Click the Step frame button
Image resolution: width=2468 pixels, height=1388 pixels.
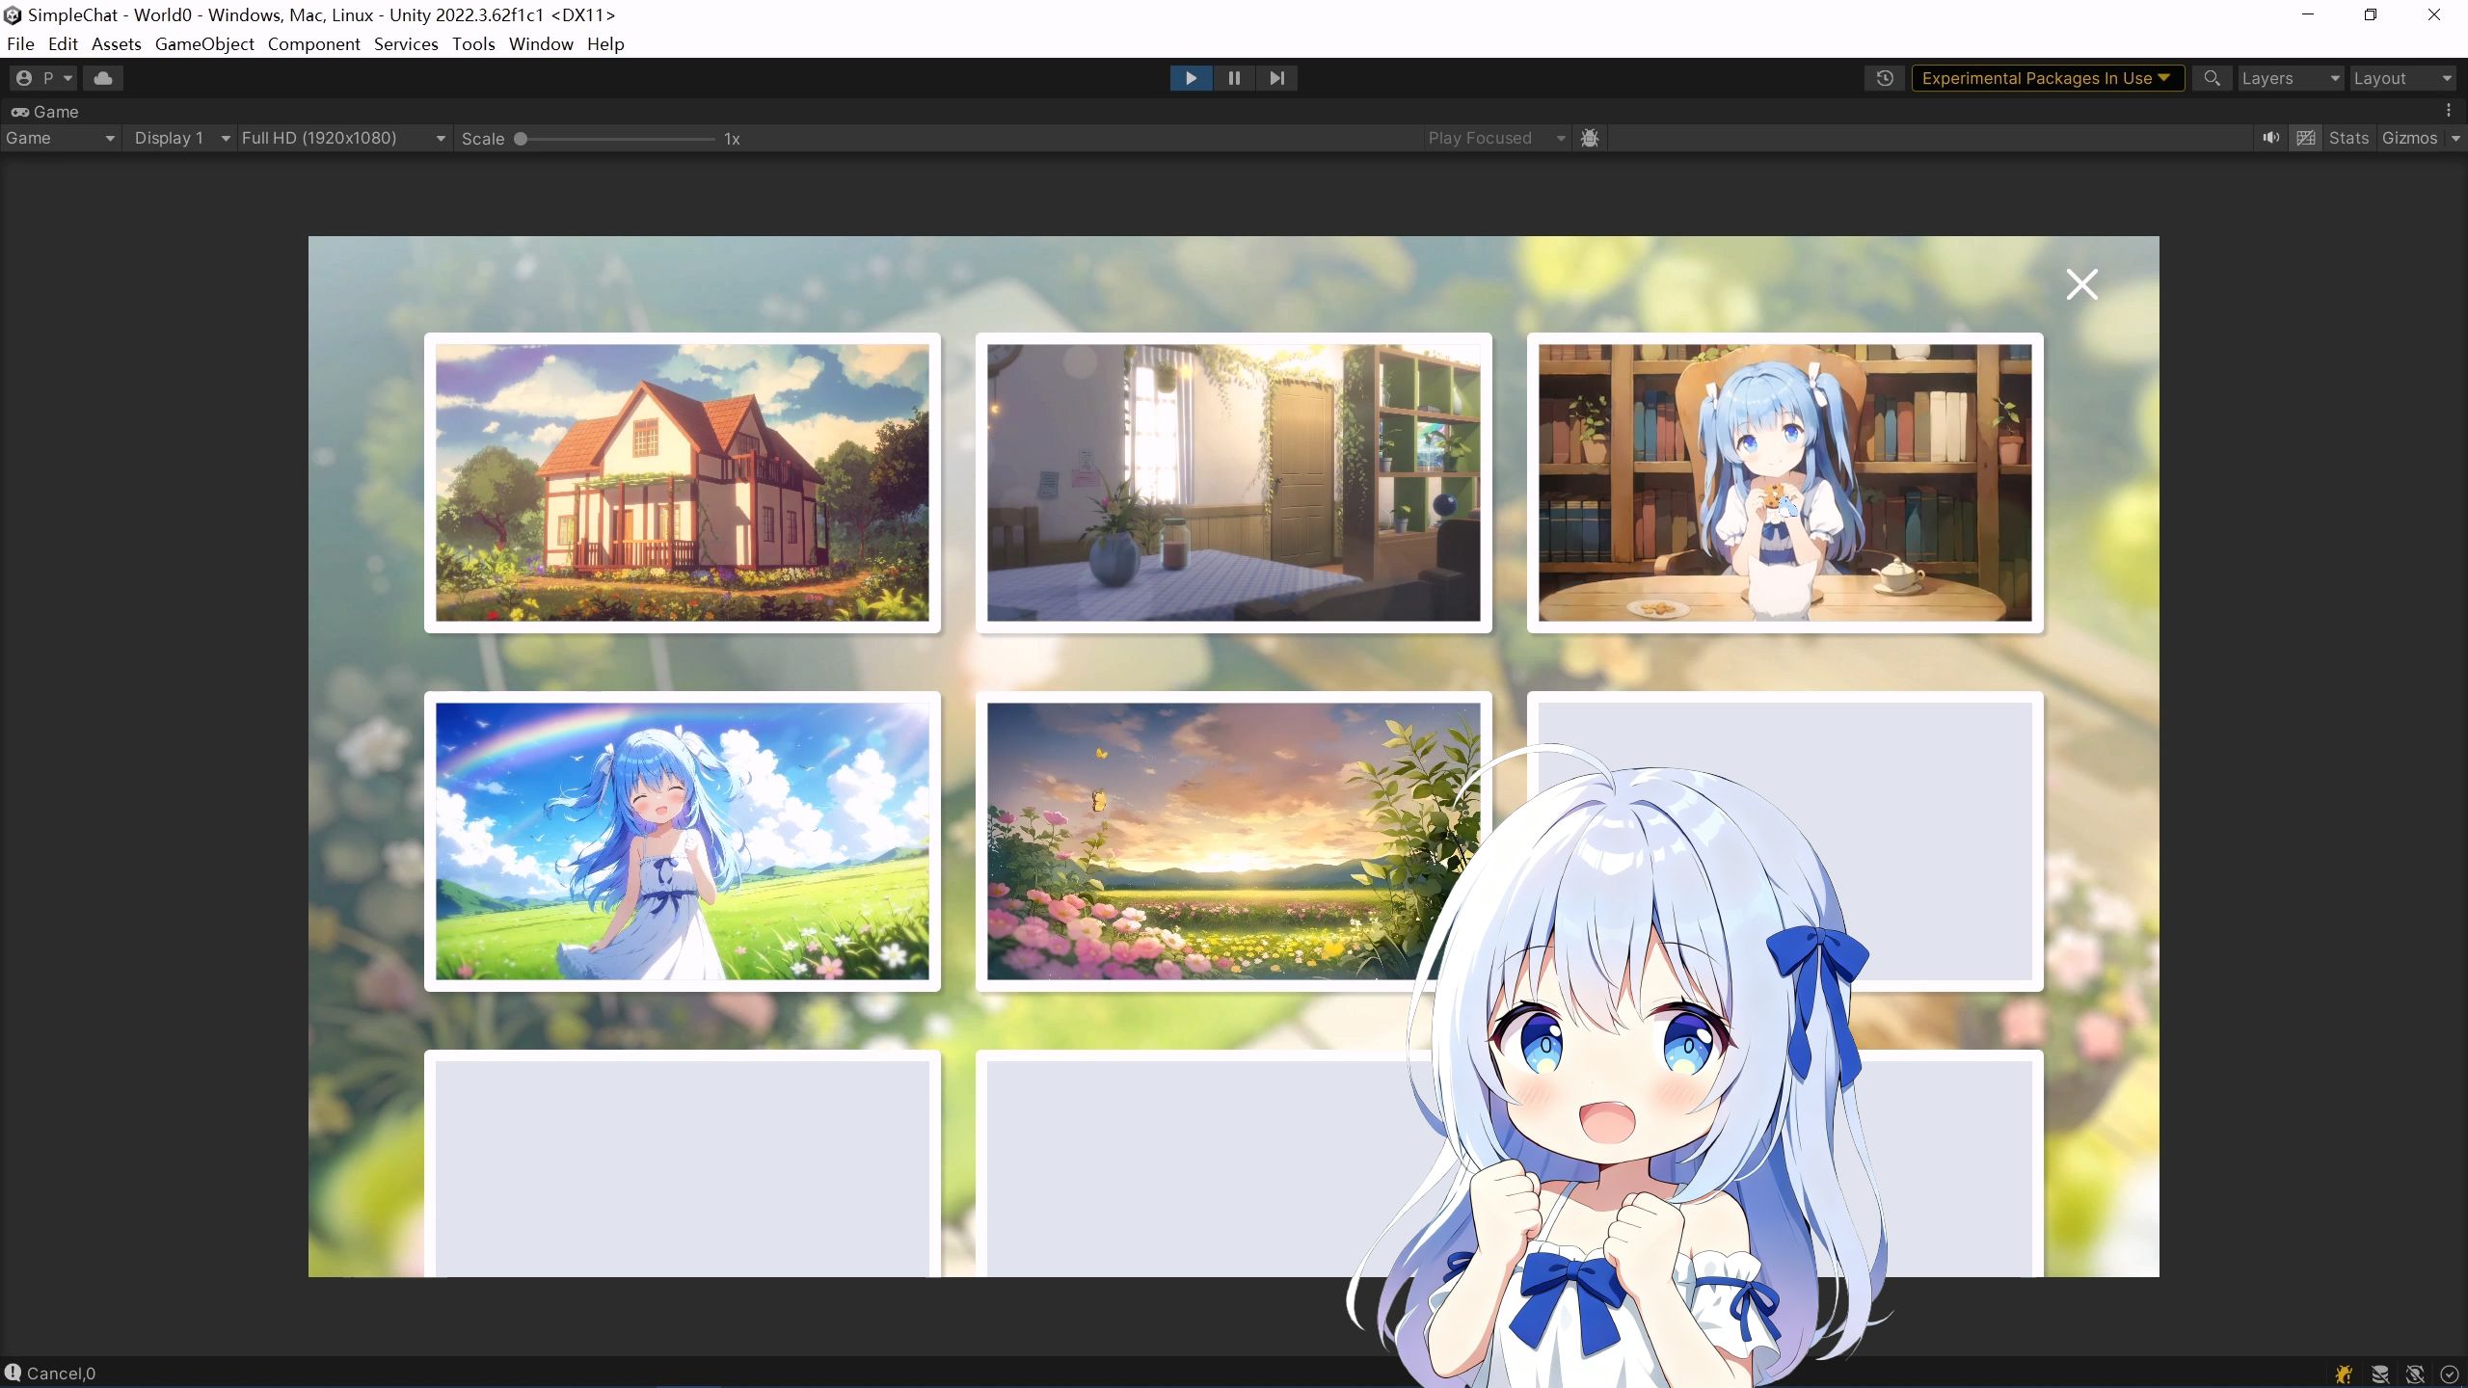point(1276,78)
